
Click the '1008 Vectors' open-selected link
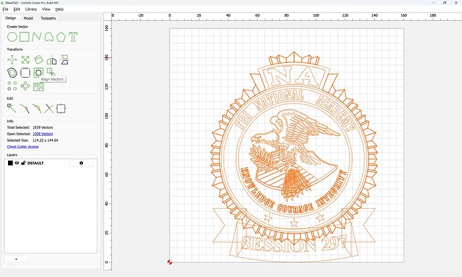pyautogui.click(x=43, y=134)
